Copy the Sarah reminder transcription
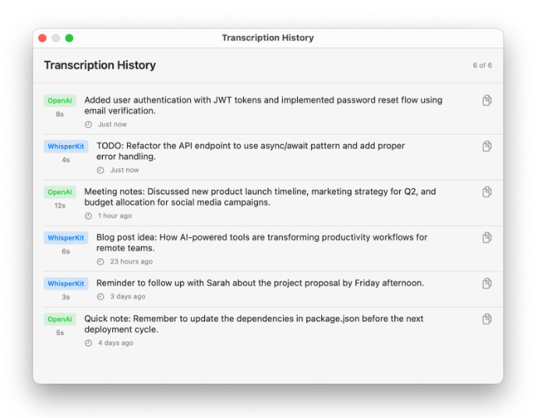This screenshot has height=418, width=537. click(486, 283)
